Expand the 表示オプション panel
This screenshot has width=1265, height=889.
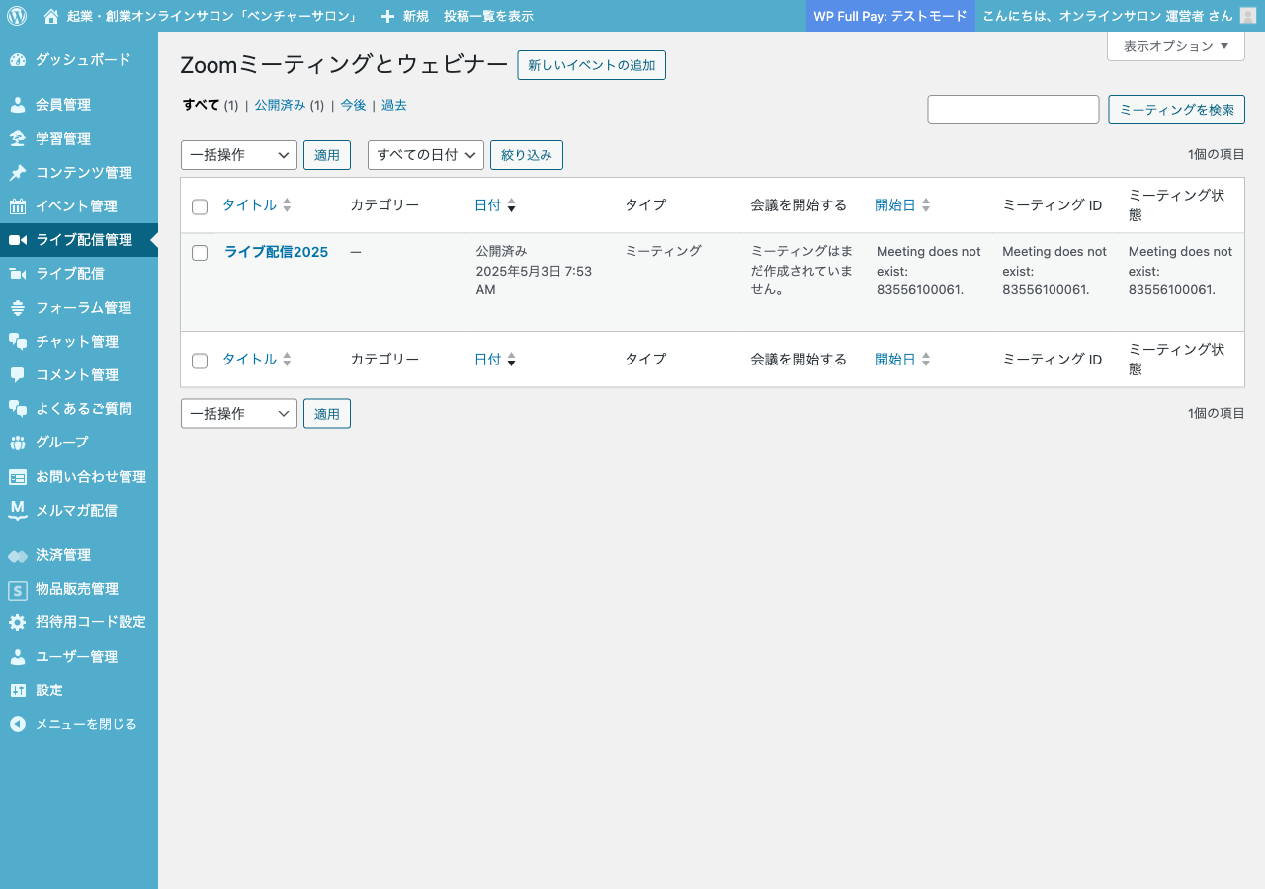tap(1175, 45)
